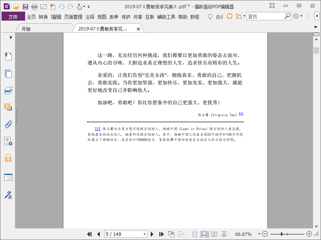Viewport: 321px width, 240px height.
Task: Open the settings gear dropdown
Action: click(x=298, y=16)
